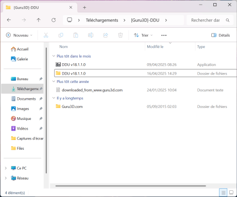Paste using the clipboard toolbar icon
The image size is (237, 197).
pos(76,35)
